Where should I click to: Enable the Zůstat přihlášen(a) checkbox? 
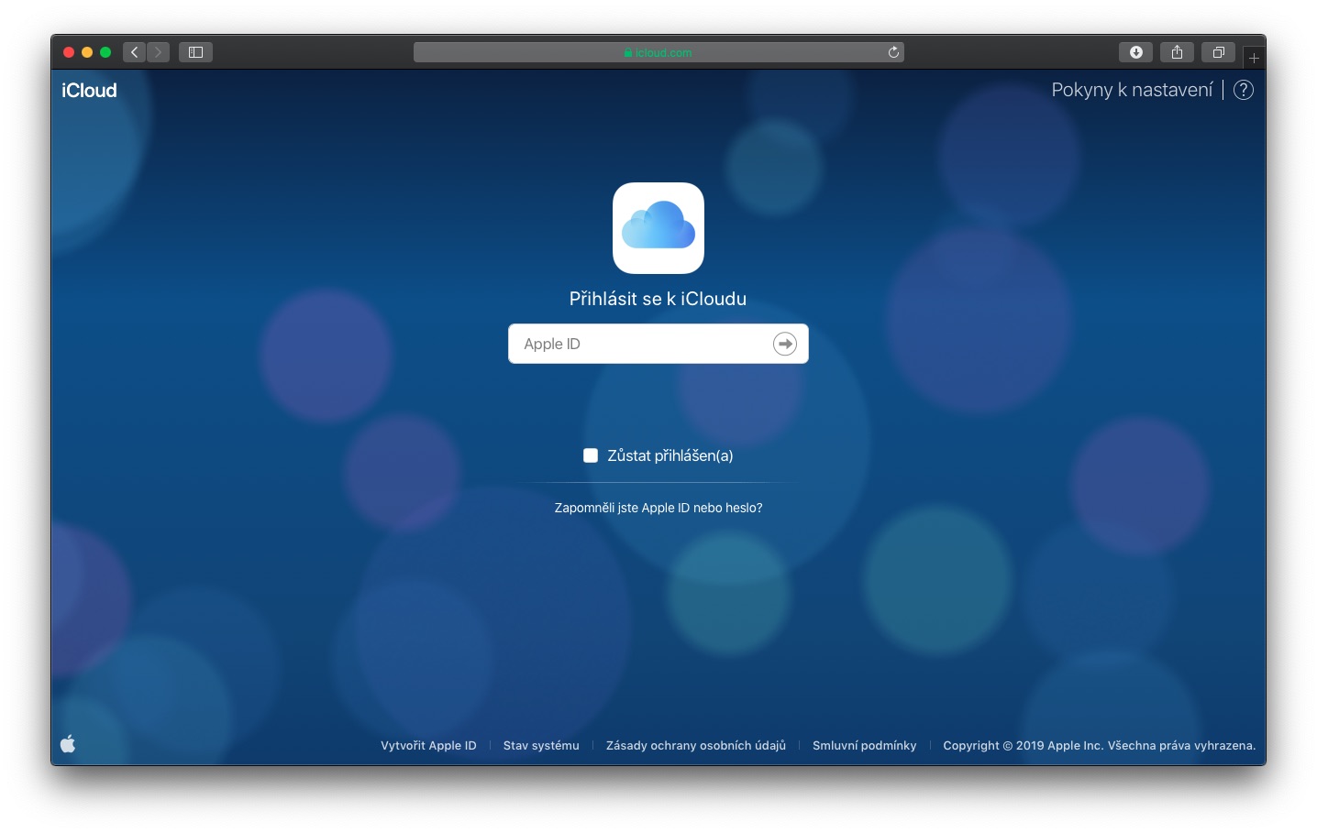[x=591, y=455]
